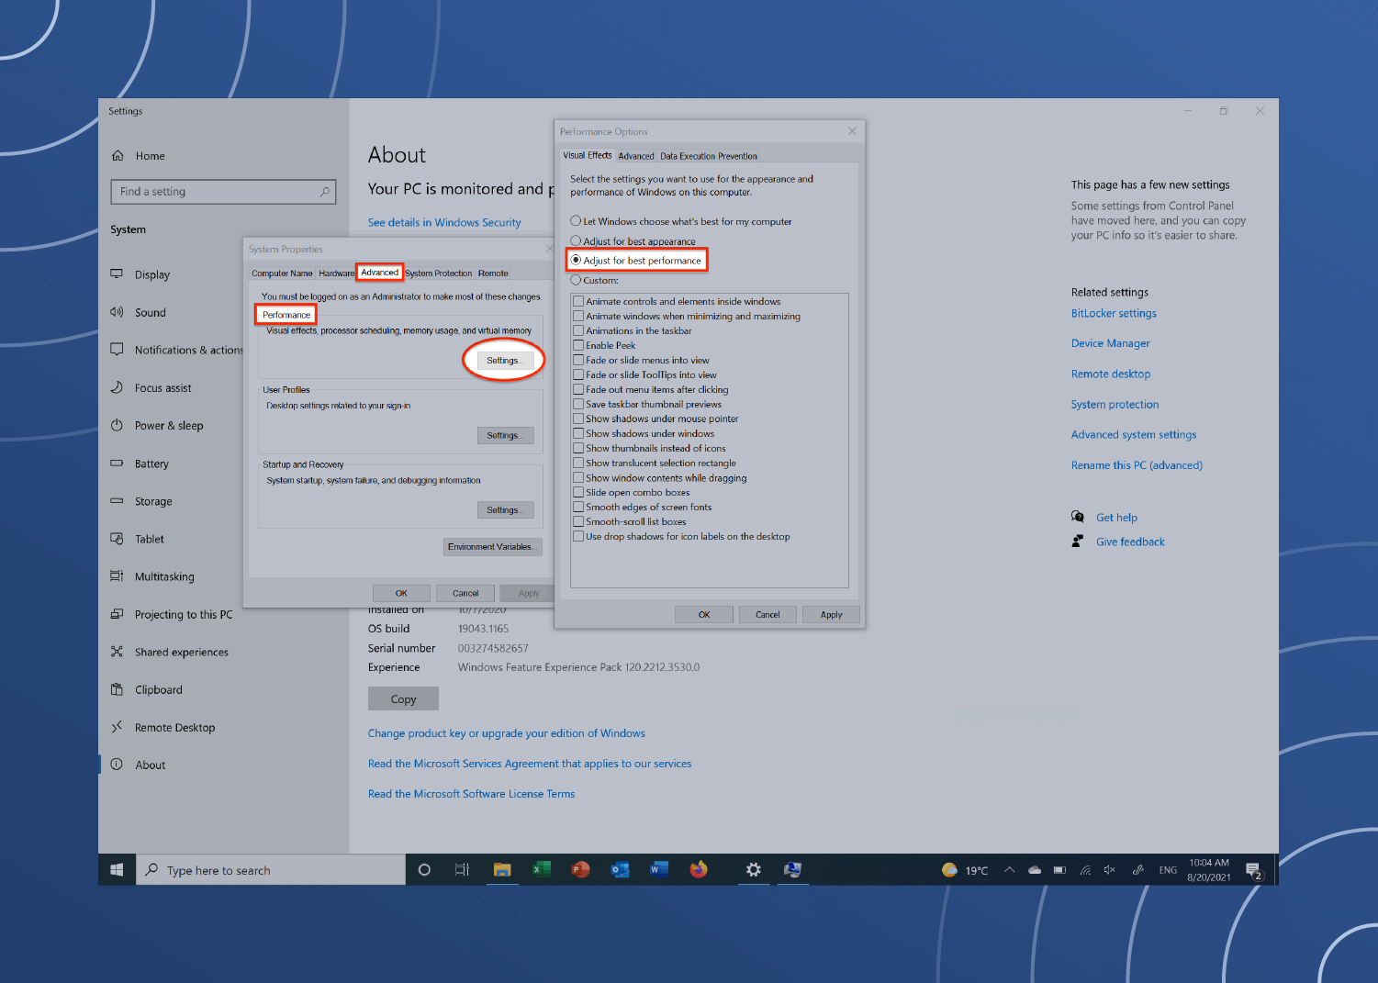Image resolution: width=1378 pixels, height=983 pixels.
Task: Open Clipboard settings in the sidebar
Action: [158, 689]
